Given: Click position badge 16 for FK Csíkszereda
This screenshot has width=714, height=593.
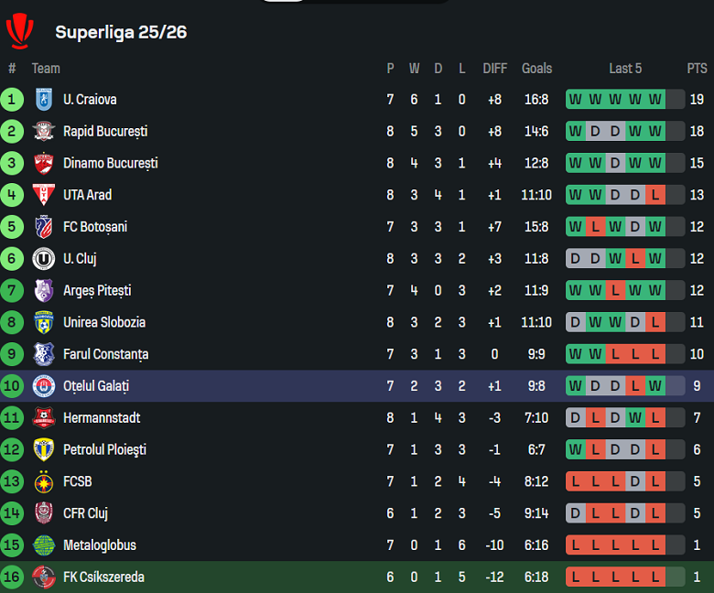Looking at the screenshot, I should (13, 577).
